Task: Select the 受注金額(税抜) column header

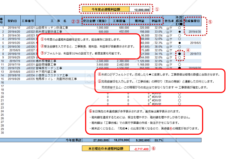Action: 95,21
